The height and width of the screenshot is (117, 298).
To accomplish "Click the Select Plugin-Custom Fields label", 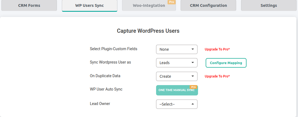I will (x=114, y=49).
